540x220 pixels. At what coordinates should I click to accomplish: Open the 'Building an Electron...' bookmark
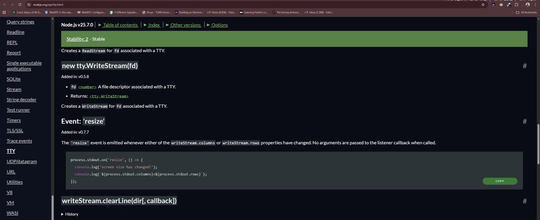pyautogui.click(x=189, y=12)
